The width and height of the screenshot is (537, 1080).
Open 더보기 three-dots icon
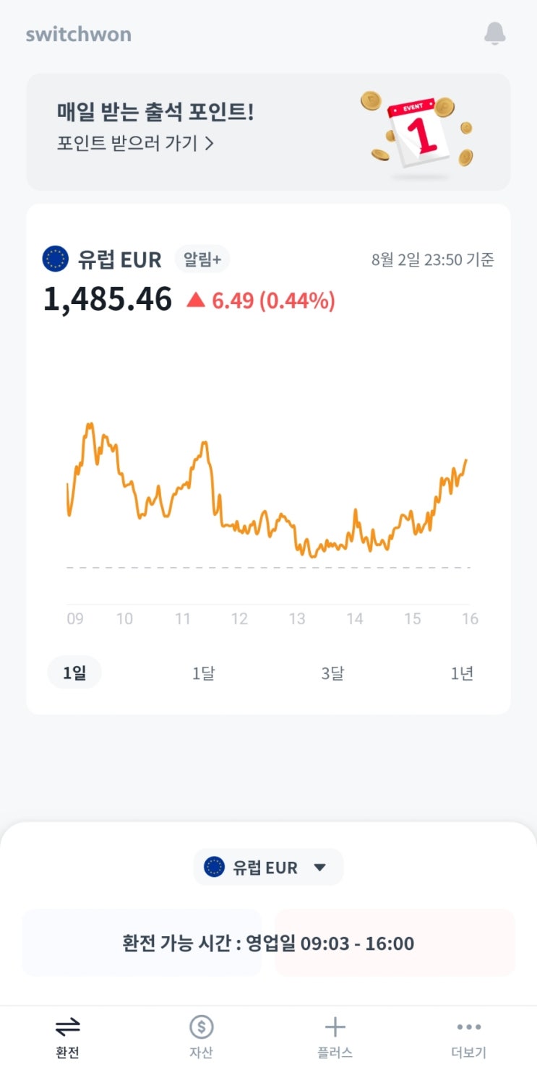469,1027
